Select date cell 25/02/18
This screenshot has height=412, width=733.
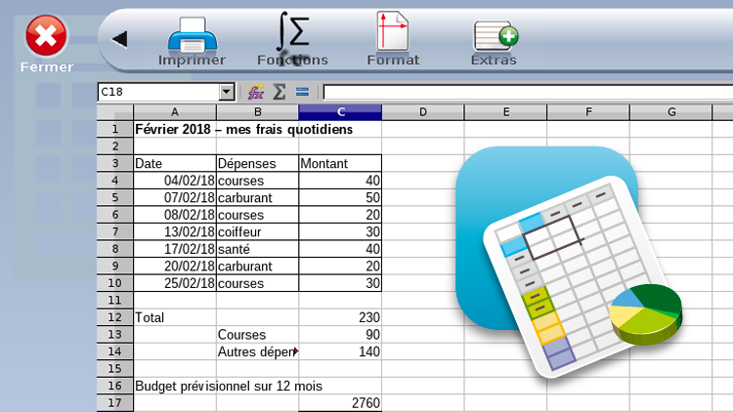175,283
